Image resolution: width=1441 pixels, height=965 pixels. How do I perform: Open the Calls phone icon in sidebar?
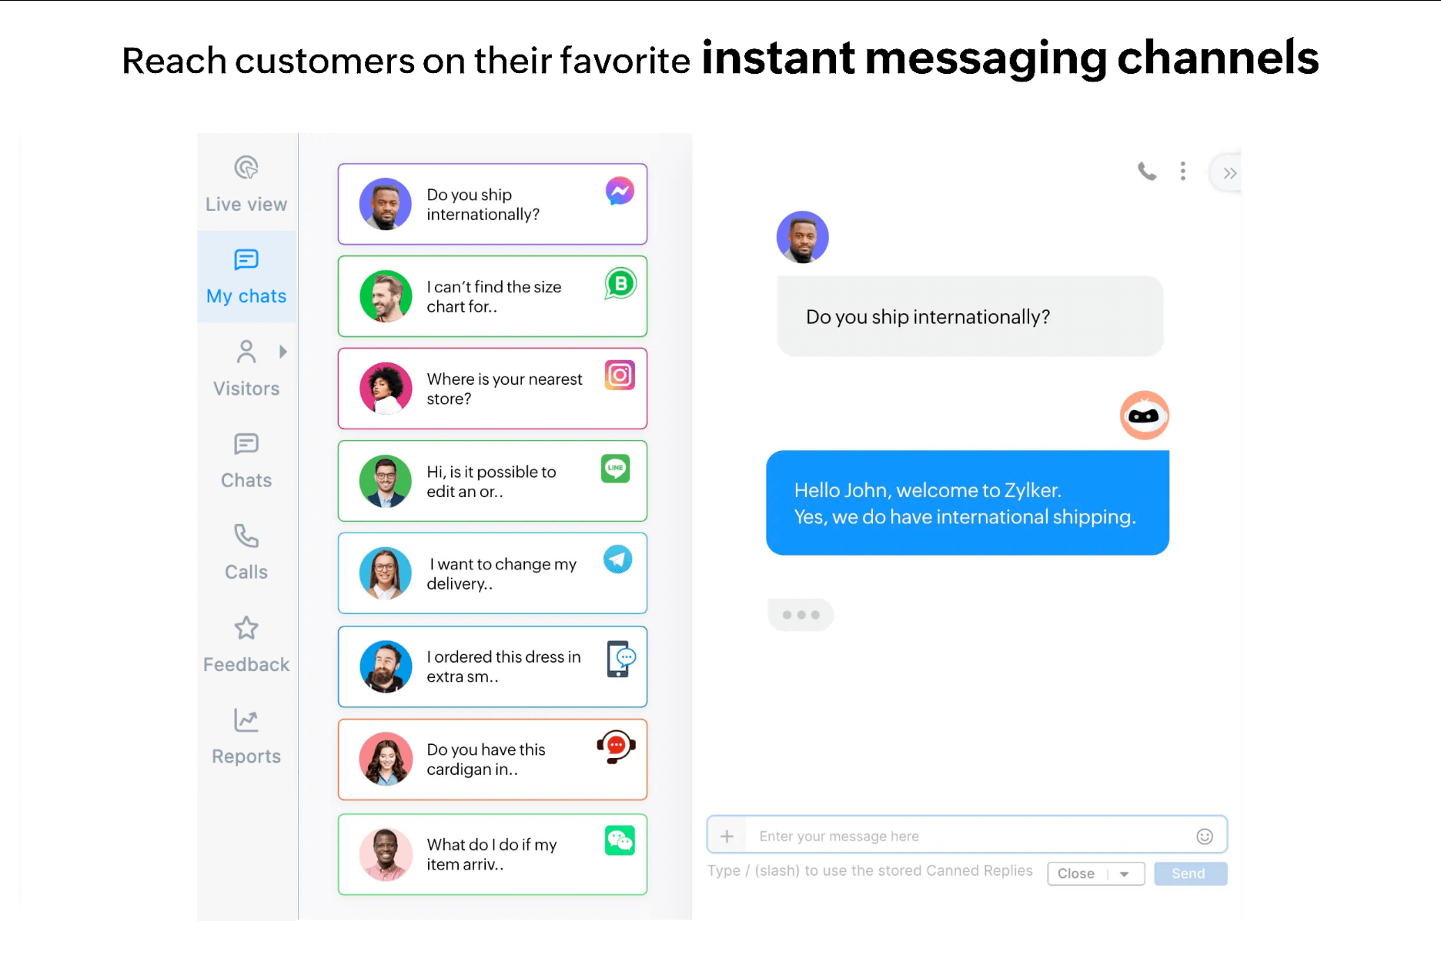246,536
